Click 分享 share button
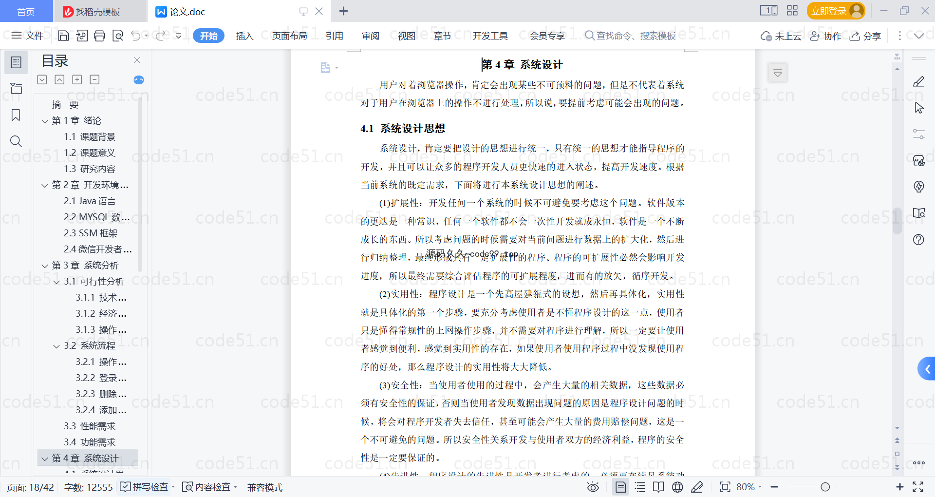This screenshot has width=935, height=497. (x=865, y=36)
